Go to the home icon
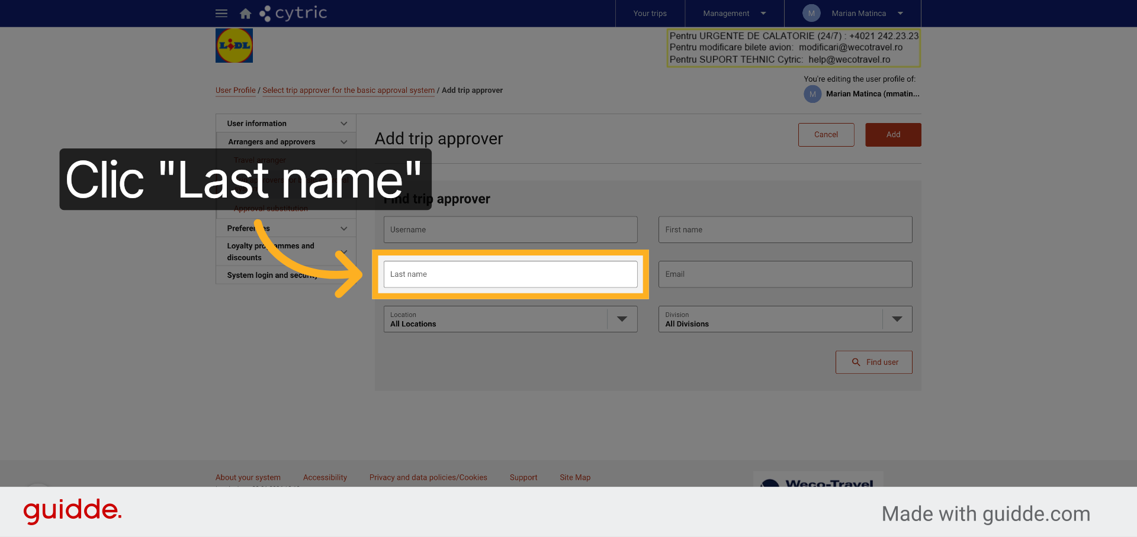This screenshot has height=537, width=1137. (245, 14)
